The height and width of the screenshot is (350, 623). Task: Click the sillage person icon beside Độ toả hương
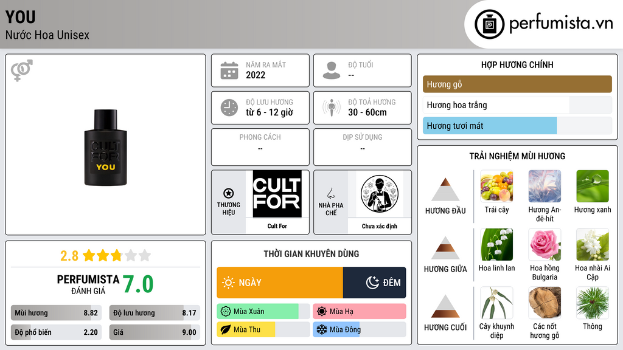click(332, 108)
